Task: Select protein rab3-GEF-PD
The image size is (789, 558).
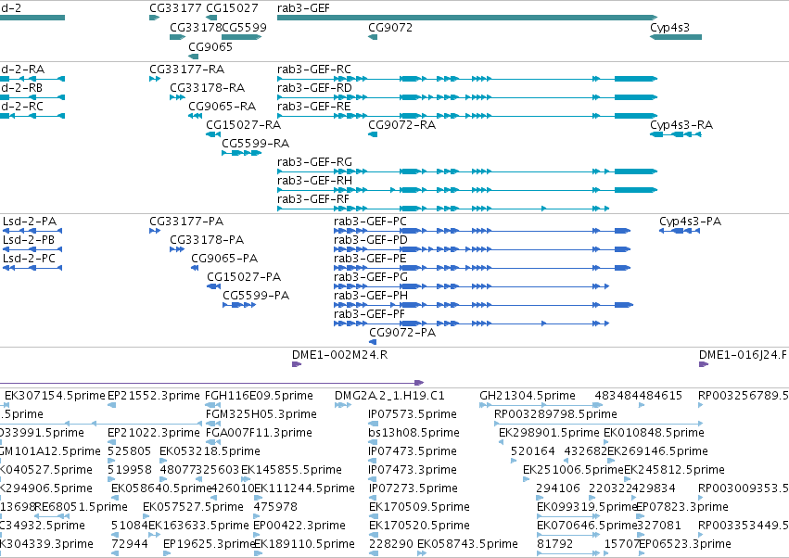Action: pyautogui.click(x=482, y=249)
